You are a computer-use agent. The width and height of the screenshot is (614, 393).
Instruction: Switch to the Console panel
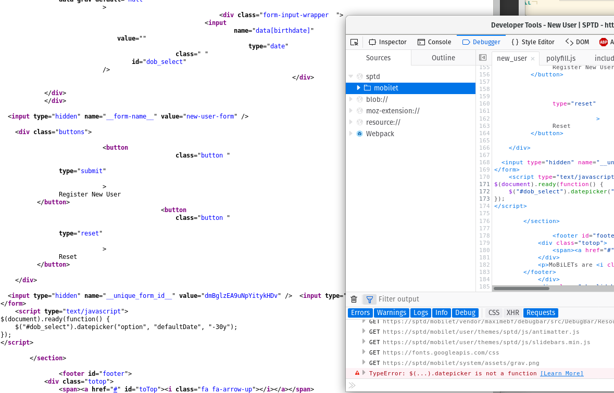click(x=434, y=42)
